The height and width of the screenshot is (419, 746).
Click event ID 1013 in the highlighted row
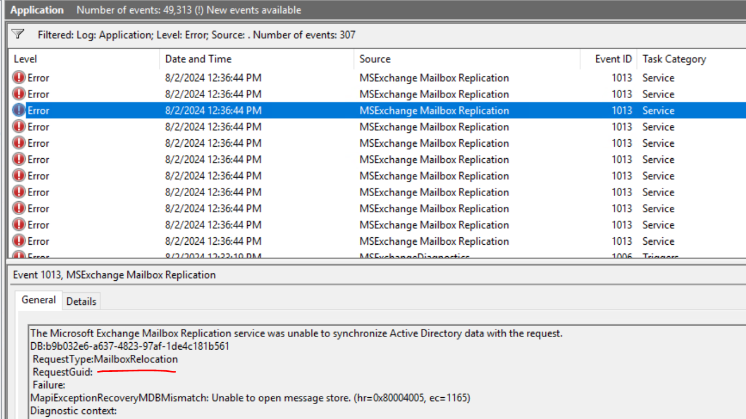(x=622, y=111)
